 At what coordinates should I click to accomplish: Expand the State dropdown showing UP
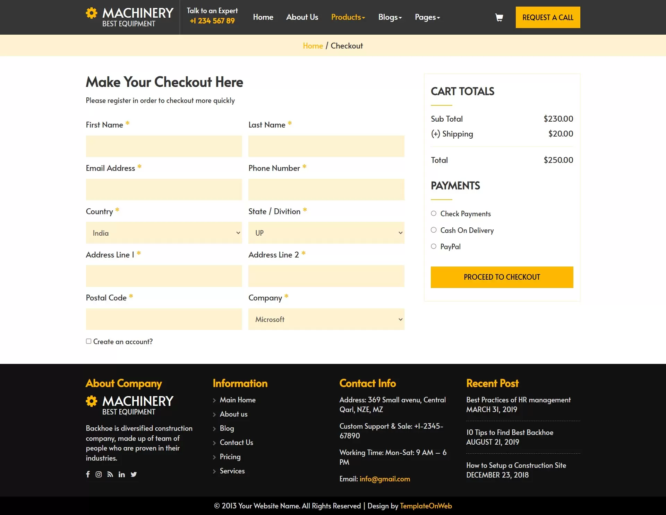[326, 233]
